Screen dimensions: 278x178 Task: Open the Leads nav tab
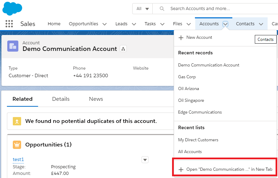pos(122,24)
